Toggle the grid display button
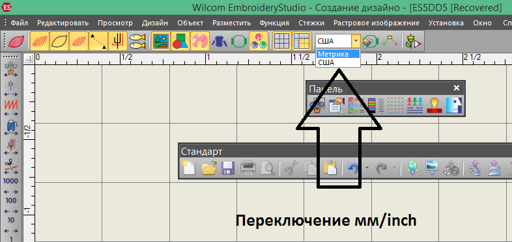512x242 pixels. tap(281, 41)
